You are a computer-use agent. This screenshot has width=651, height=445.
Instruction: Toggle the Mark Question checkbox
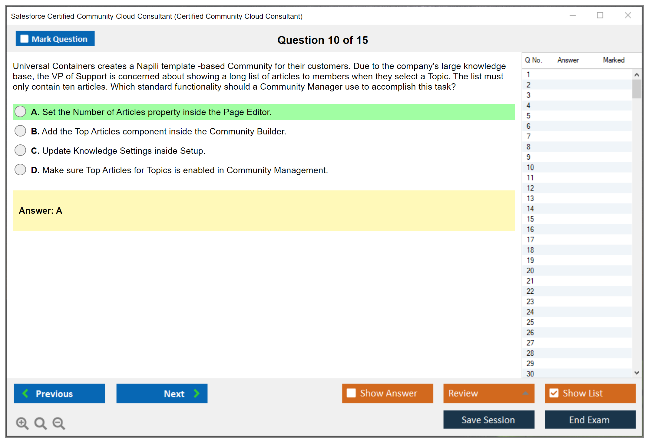coord(24,39)
